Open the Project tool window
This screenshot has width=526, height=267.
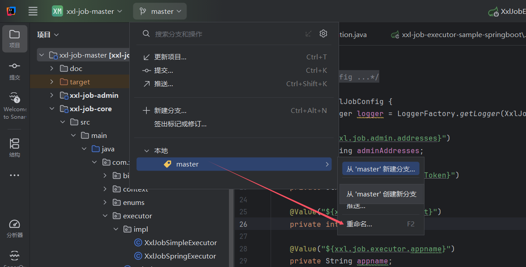(15, 38)
